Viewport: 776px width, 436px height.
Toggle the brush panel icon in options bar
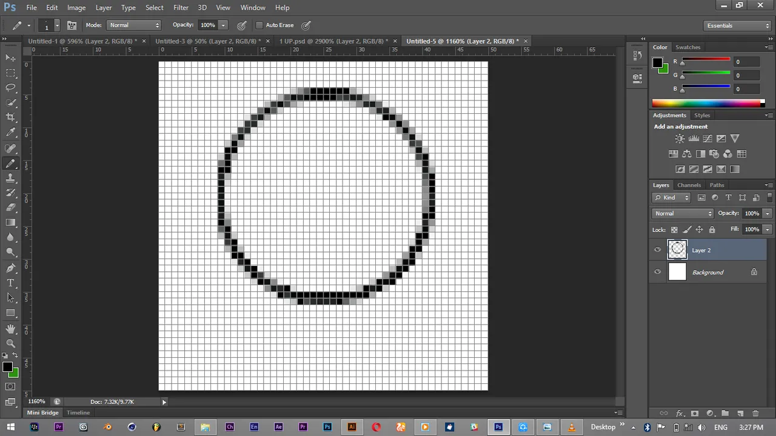72,25
